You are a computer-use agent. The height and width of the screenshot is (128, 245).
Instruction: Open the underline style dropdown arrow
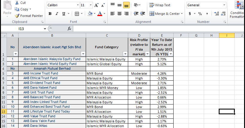(68, 14)
